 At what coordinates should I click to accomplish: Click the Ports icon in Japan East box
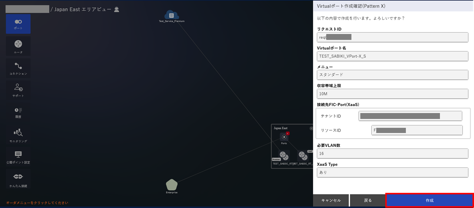click(x=284, y=137)
